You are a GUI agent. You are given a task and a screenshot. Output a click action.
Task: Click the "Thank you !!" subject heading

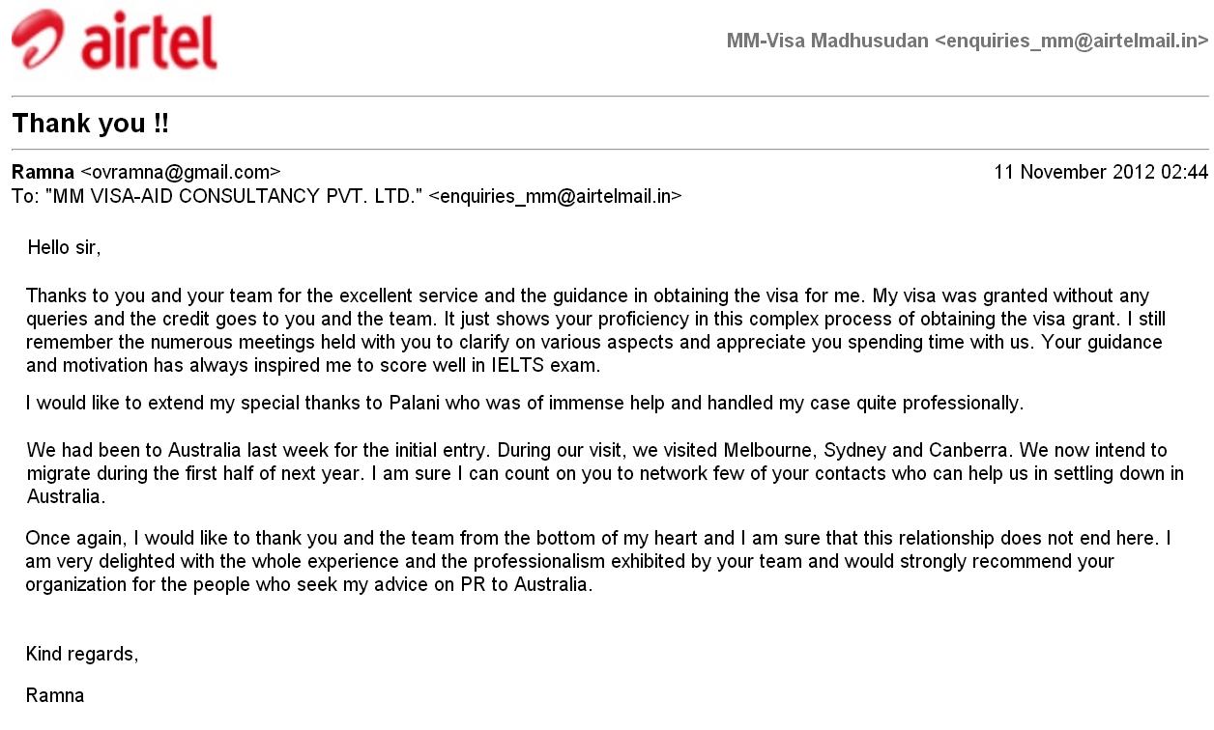pos(91,124)
